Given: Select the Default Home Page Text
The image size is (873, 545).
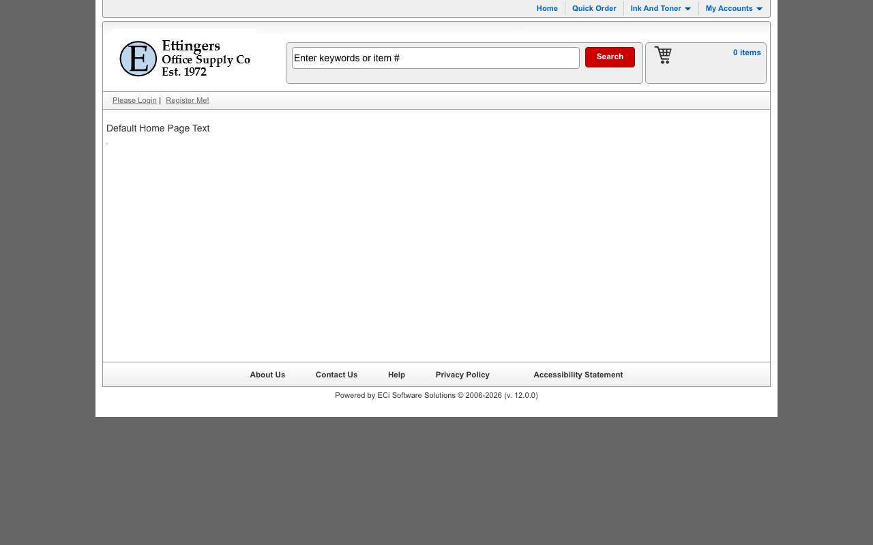Looking at the screenshot, I should 158,128.
